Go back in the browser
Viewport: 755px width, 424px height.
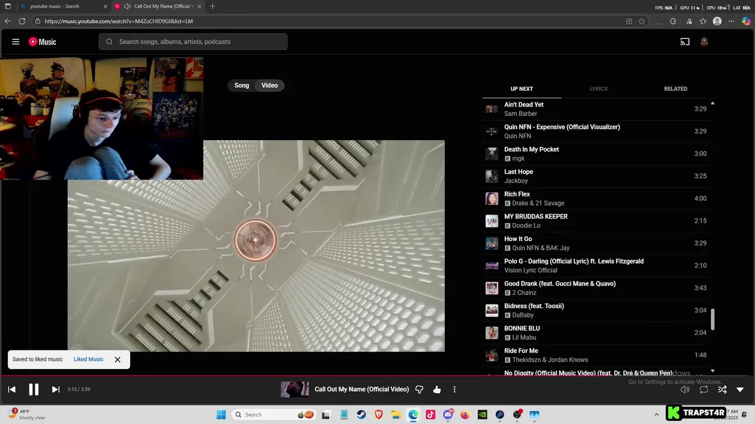(8, 21)
